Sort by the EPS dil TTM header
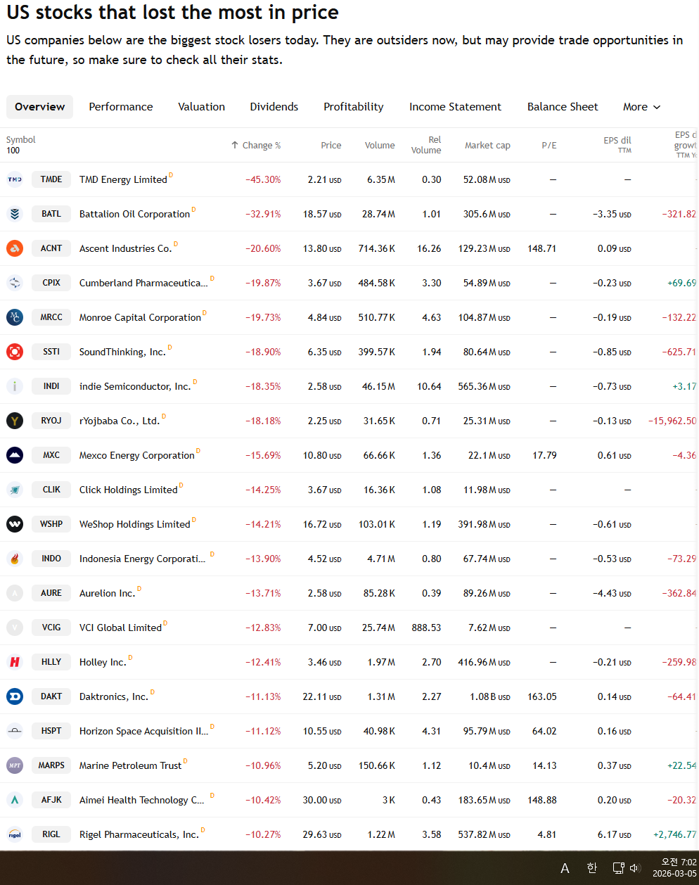Image resolution: width=699 pixels, height=885 pixels. coord(617,145)
